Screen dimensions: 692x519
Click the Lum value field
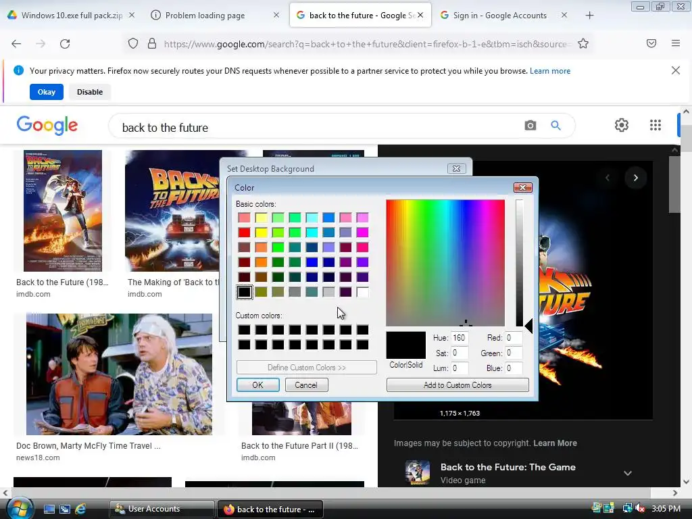point(459,368)
